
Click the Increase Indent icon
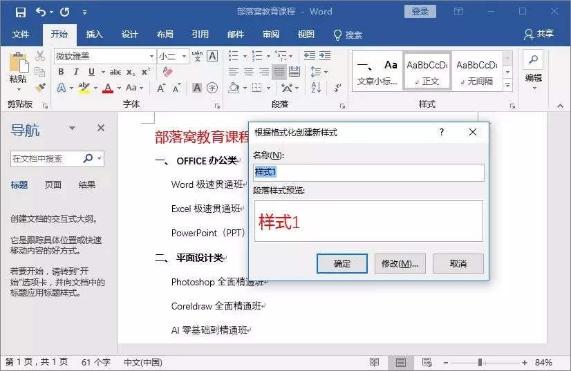tap(325, 55)
